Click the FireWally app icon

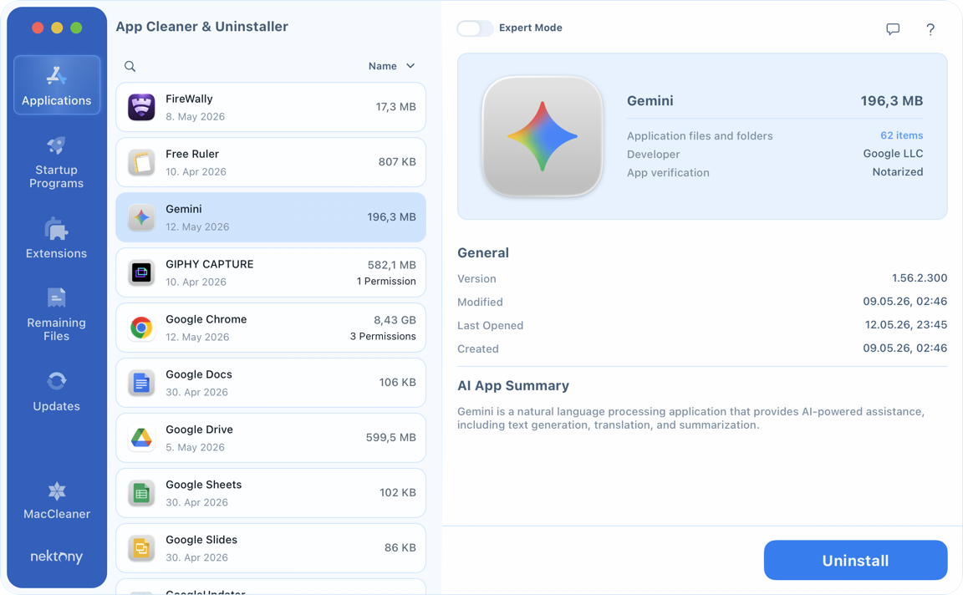(141, 107)
